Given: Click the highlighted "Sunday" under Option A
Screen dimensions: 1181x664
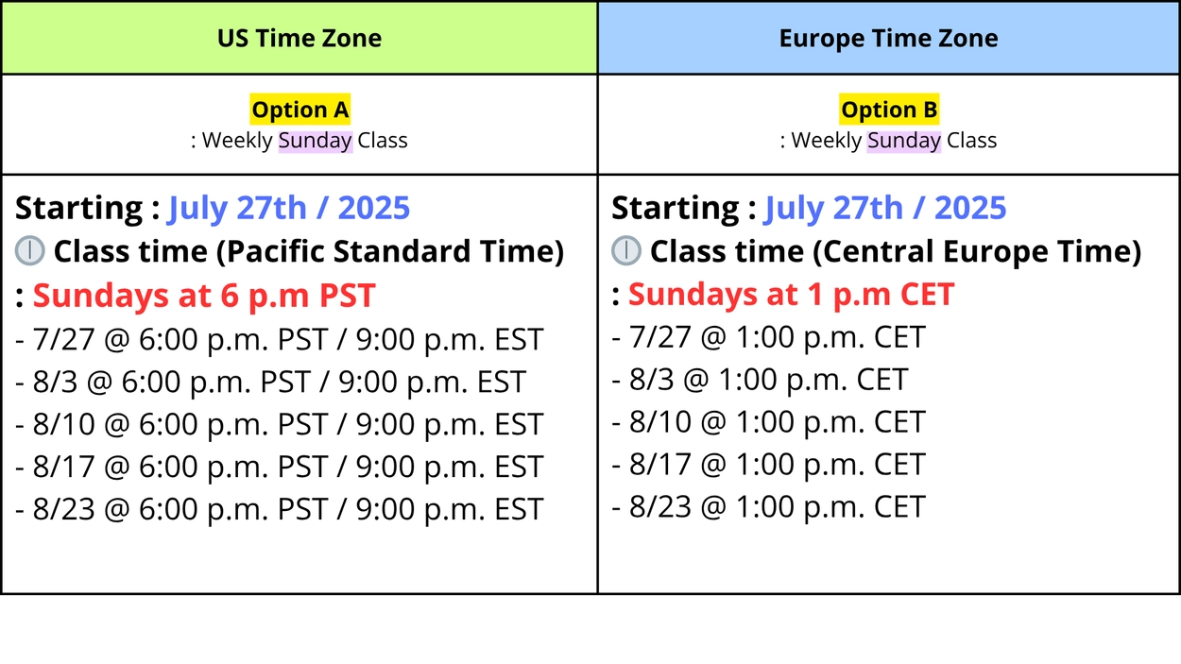Looking at the screenshot, I should (315, 141).
